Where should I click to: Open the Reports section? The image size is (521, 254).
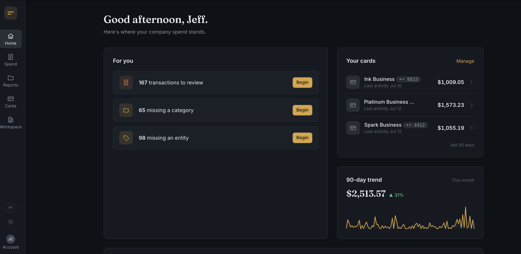11,81
